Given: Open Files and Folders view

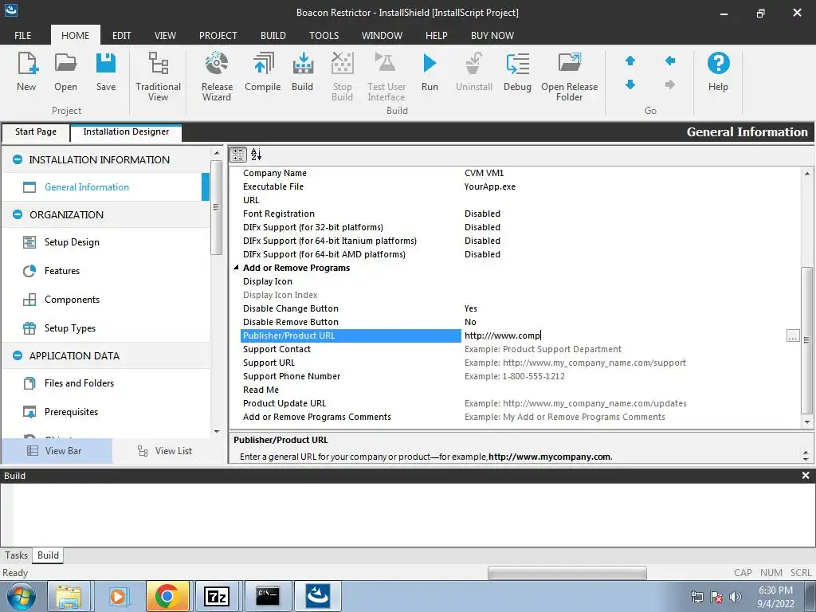Looking at the screenshot, I should click(x=79, y=383).
